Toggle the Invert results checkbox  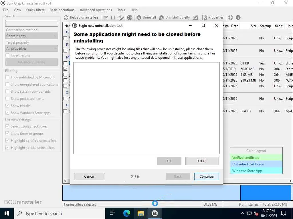7,55
